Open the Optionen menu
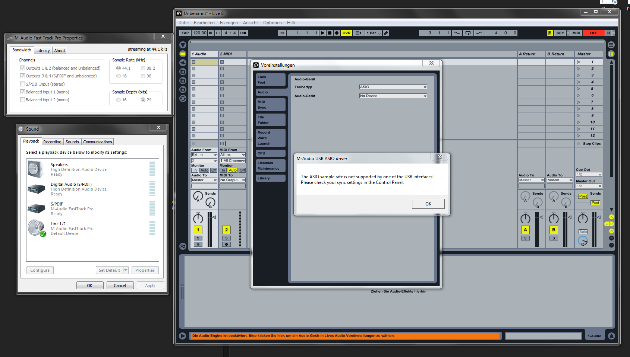This screenshot has height=357, width=630. (x=272, y=23)
